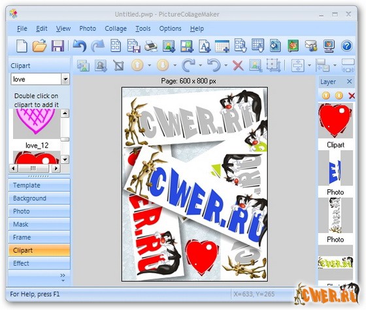
Task: Switch to the Background panel
Action: pos(39,198)
